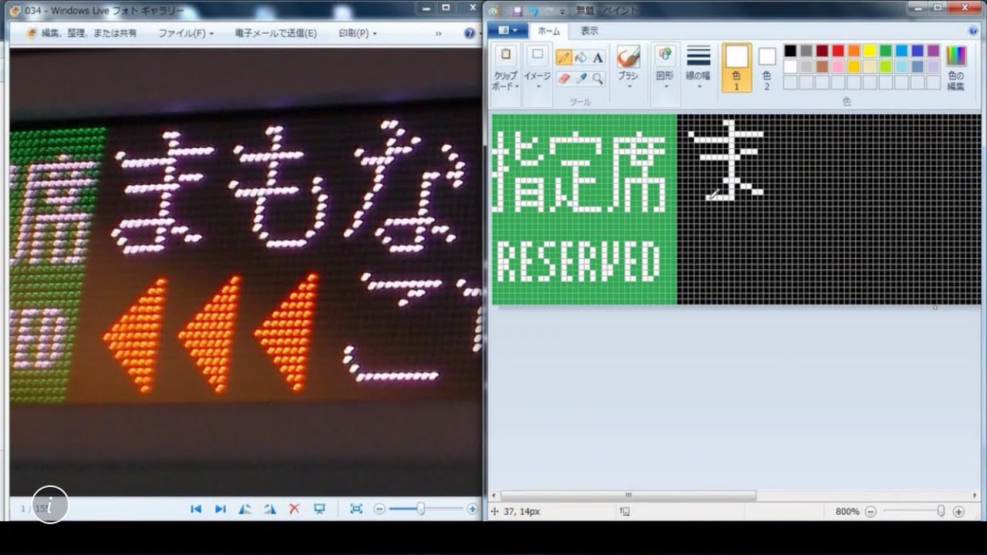Go to previous photo in Photo Gallery
Viewport: 987px width, 555px height.
[196, 509]
